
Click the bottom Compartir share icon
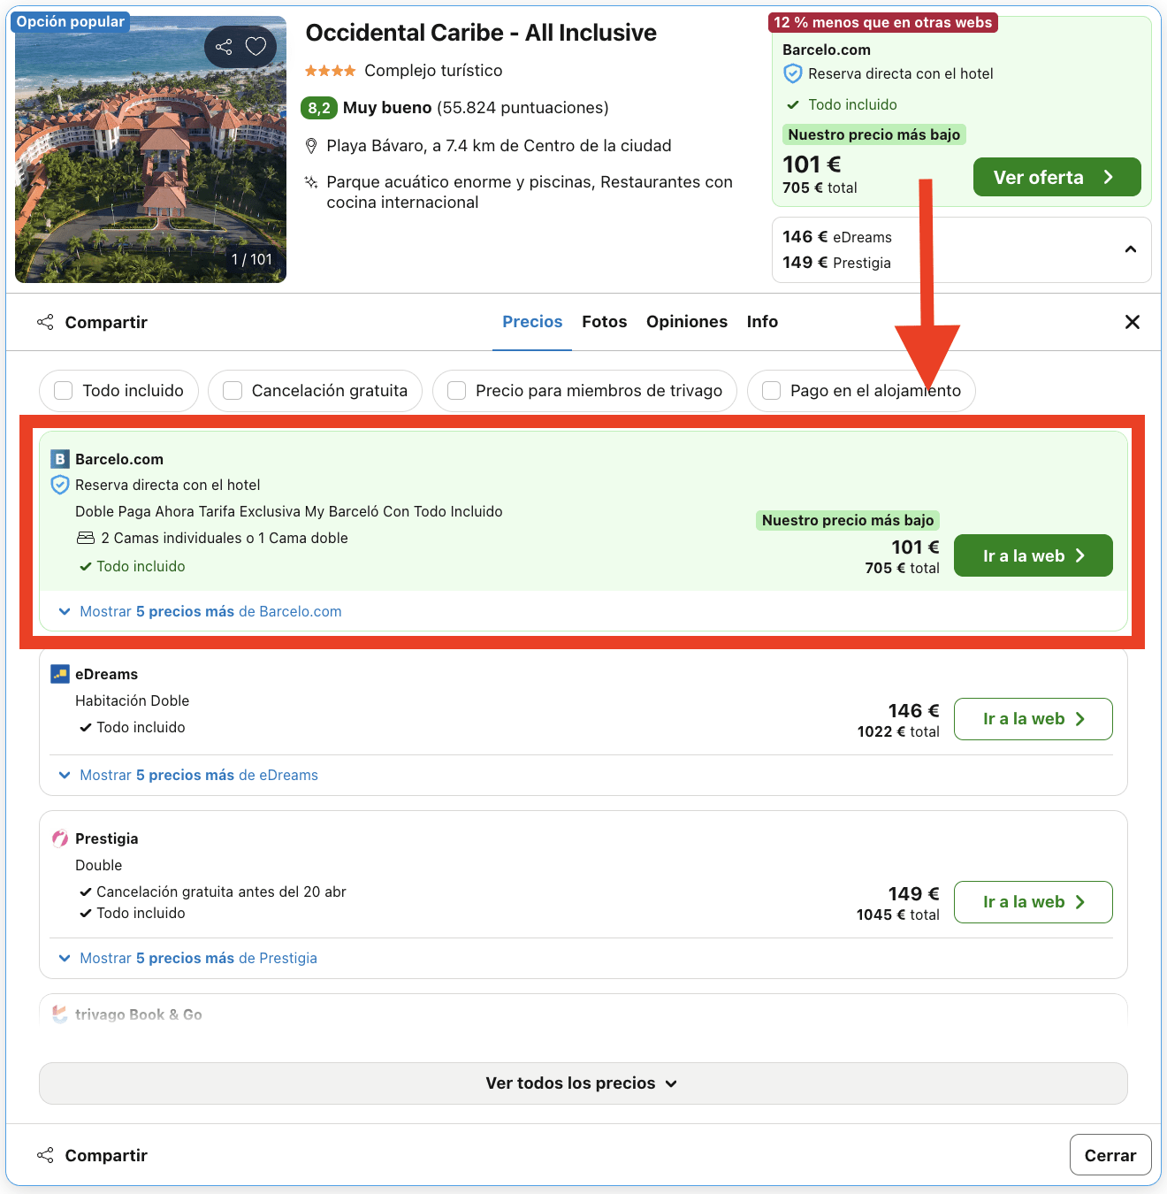point(45,1155)
